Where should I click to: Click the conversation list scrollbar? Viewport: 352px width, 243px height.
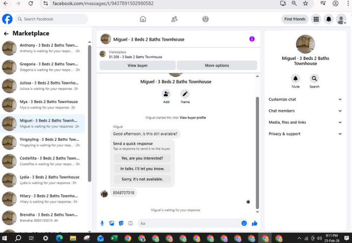point(90,113)
